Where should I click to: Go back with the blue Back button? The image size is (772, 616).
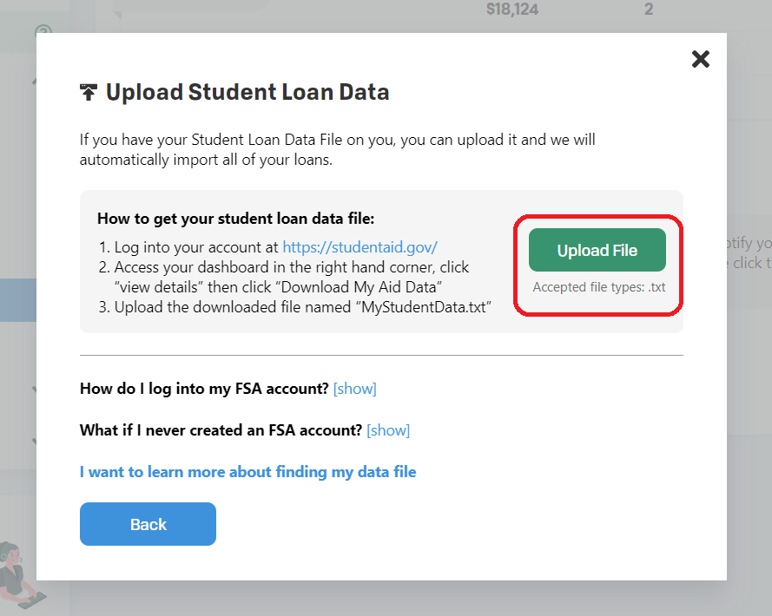[148, 524]
